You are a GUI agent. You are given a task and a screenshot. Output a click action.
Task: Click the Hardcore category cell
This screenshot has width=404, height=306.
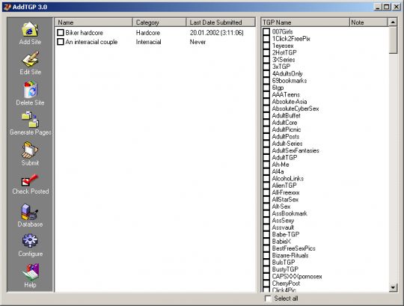point(148,33)
